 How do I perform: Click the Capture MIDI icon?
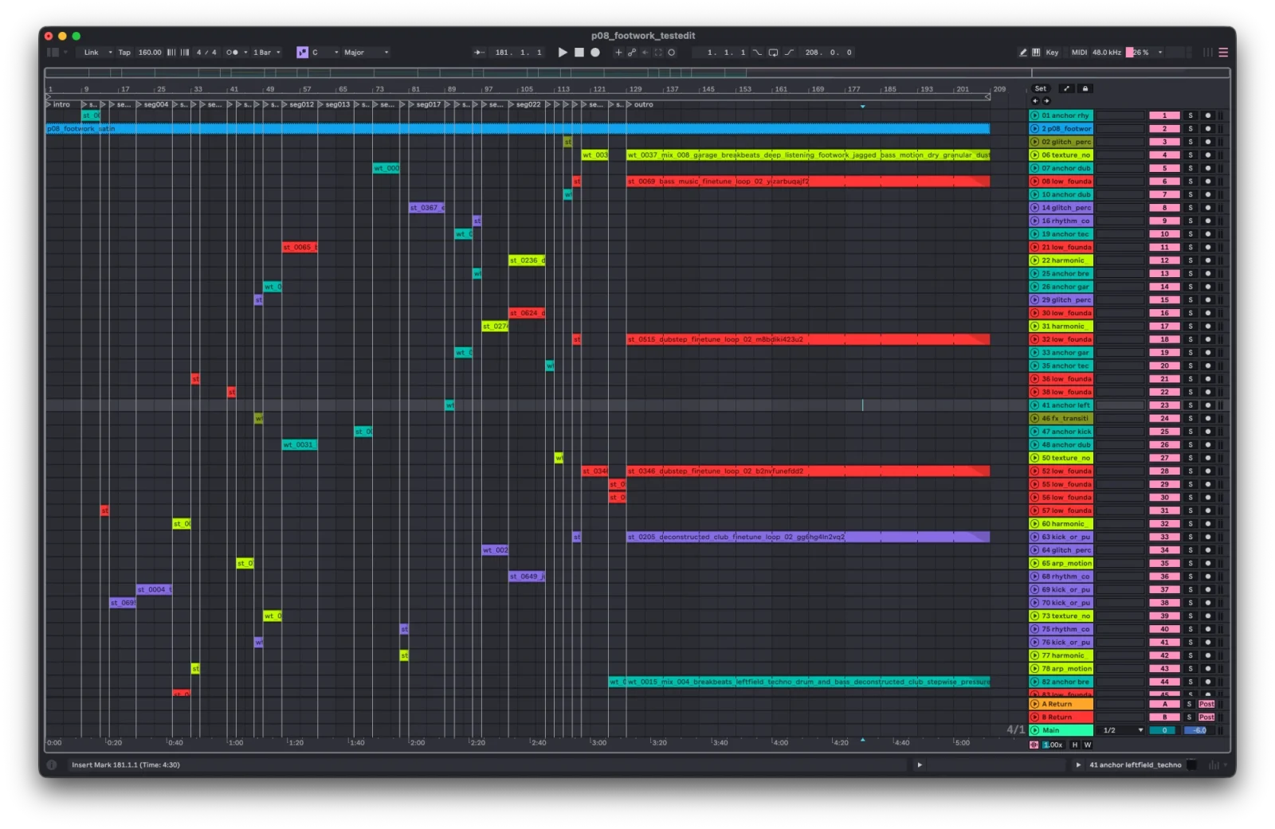pyautogui.click(x=658, y=53)
